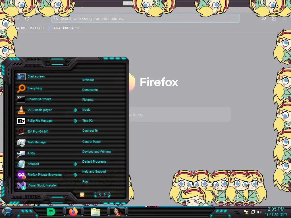Open Notepad icon
This screenshot has width=291, height=218.
[21, 164]
